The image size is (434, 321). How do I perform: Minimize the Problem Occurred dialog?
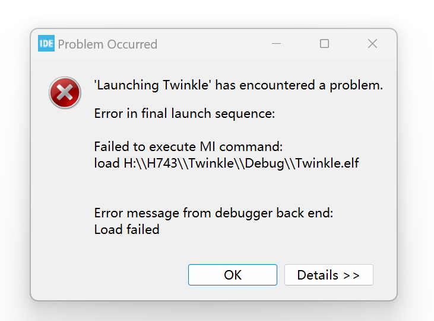(276, 44)
